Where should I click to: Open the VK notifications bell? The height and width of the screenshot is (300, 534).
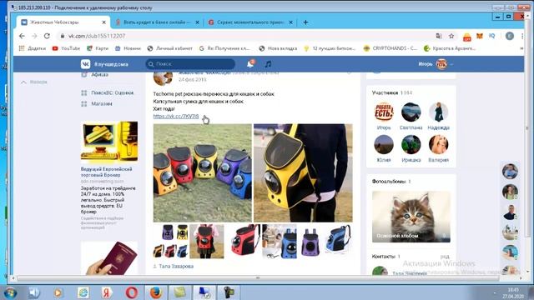(250, 64)
